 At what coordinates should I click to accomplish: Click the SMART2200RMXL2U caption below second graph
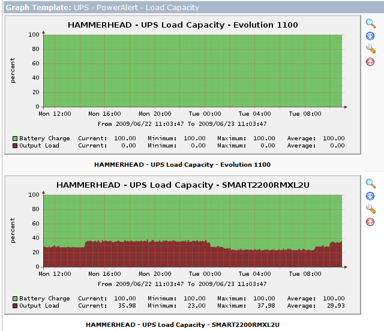click(x=182, y=324)
